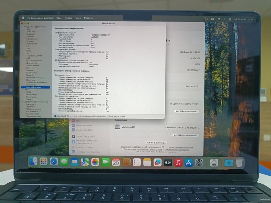Open System Information icon in Dock

point(214,162)
